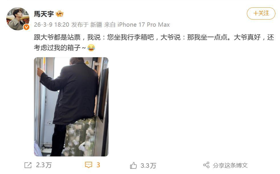Like the post with thumbs-up icon

[133, 166]
